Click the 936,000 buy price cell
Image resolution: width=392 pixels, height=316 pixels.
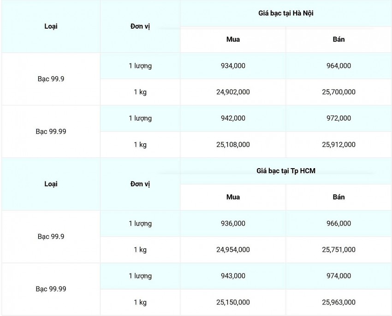pyautogui.click(x=233, y=224)
